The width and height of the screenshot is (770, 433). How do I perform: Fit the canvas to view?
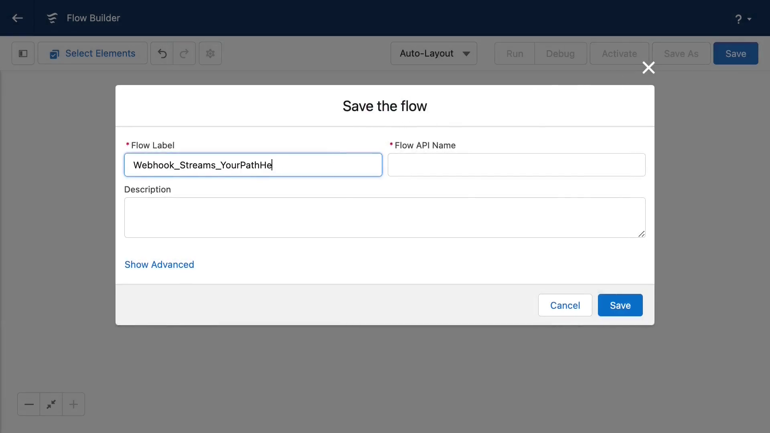[x=51, y=404]
